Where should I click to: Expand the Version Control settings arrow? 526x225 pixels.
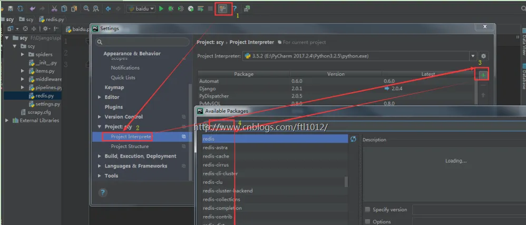(99, 117)
